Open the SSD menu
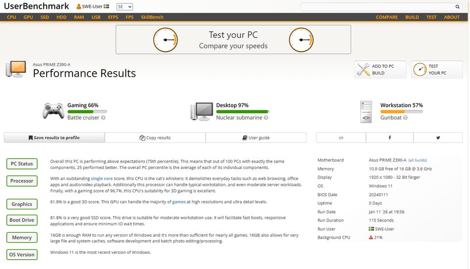Image resolution: width=470 pixels, height=269 pixels. 45,17
